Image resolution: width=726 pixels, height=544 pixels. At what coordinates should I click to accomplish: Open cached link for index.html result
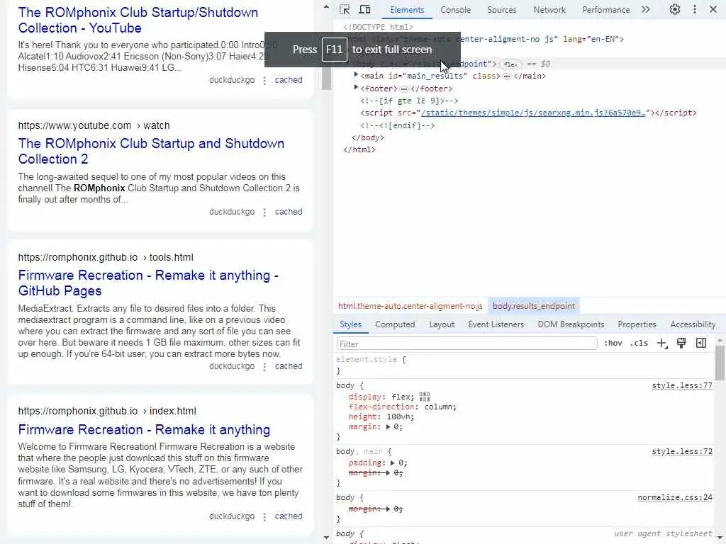289,516
